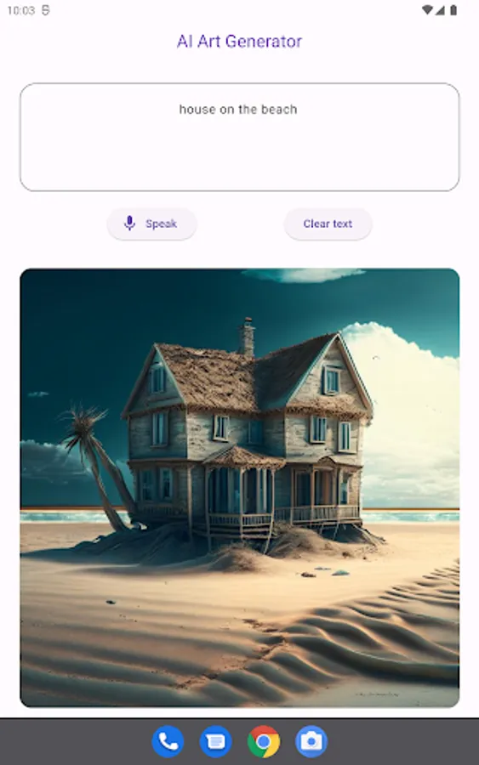Click the Speak button label
Viewport: 479px width, 765px height.
tap(161, 224)
